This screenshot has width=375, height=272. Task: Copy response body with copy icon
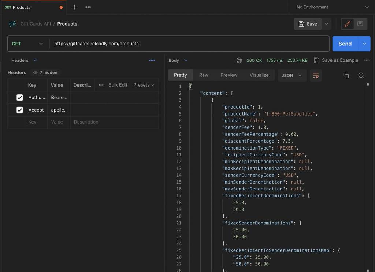pos(346,75)
